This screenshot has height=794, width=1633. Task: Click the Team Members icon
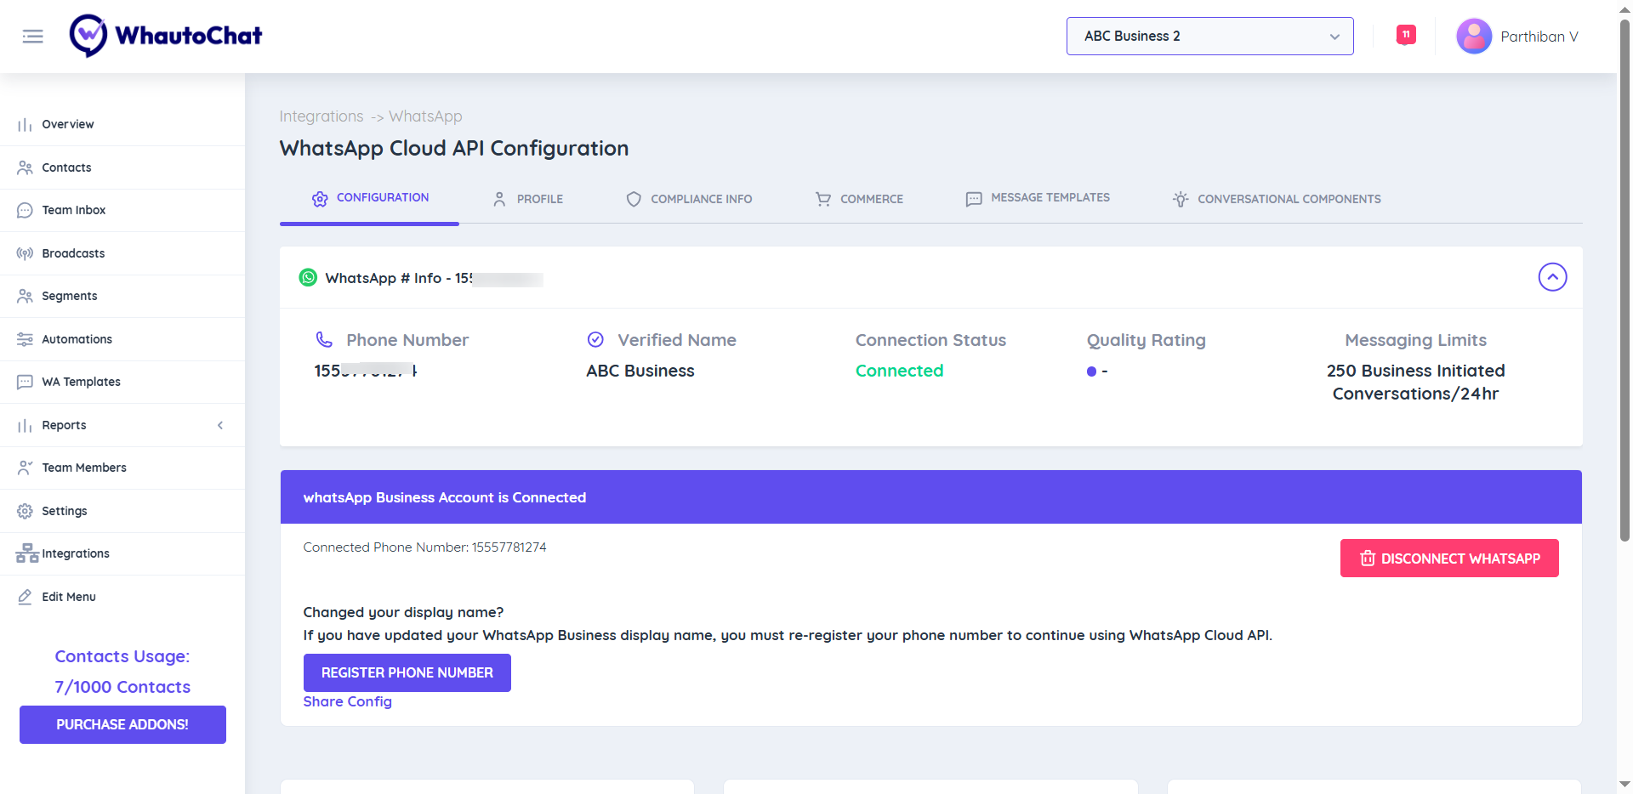pos(25,468)
